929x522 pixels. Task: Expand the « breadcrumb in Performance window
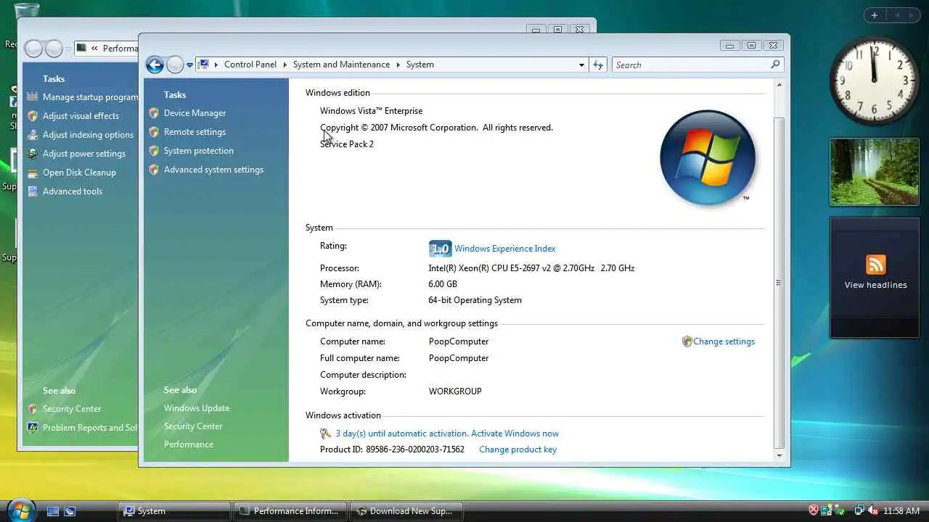94,49
